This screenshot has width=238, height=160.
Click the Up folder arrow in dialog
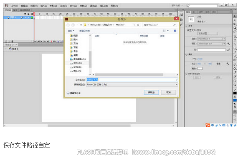pos(81,25)
